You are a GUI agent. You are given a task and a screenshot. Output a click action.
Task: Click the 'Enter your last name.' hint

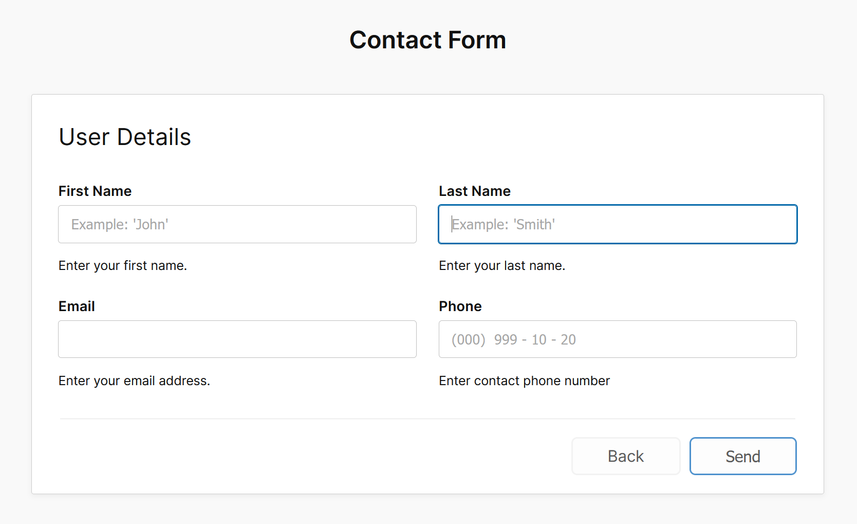pyautogui.click(x=501, y=266)
